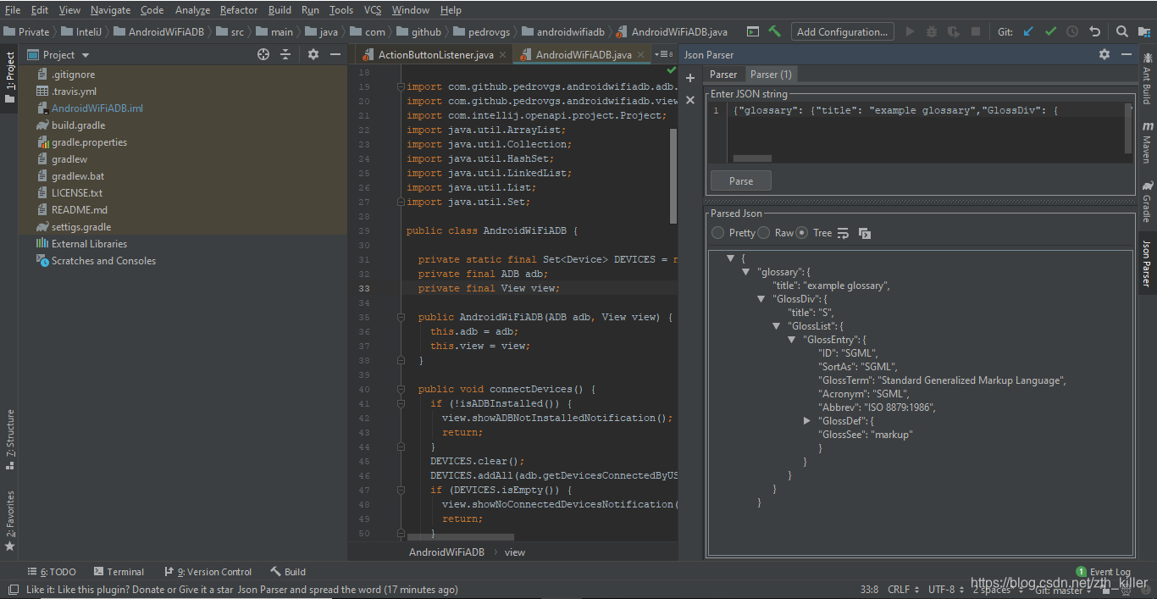Switch to ActionButtonListener.java editor tab

435,54
